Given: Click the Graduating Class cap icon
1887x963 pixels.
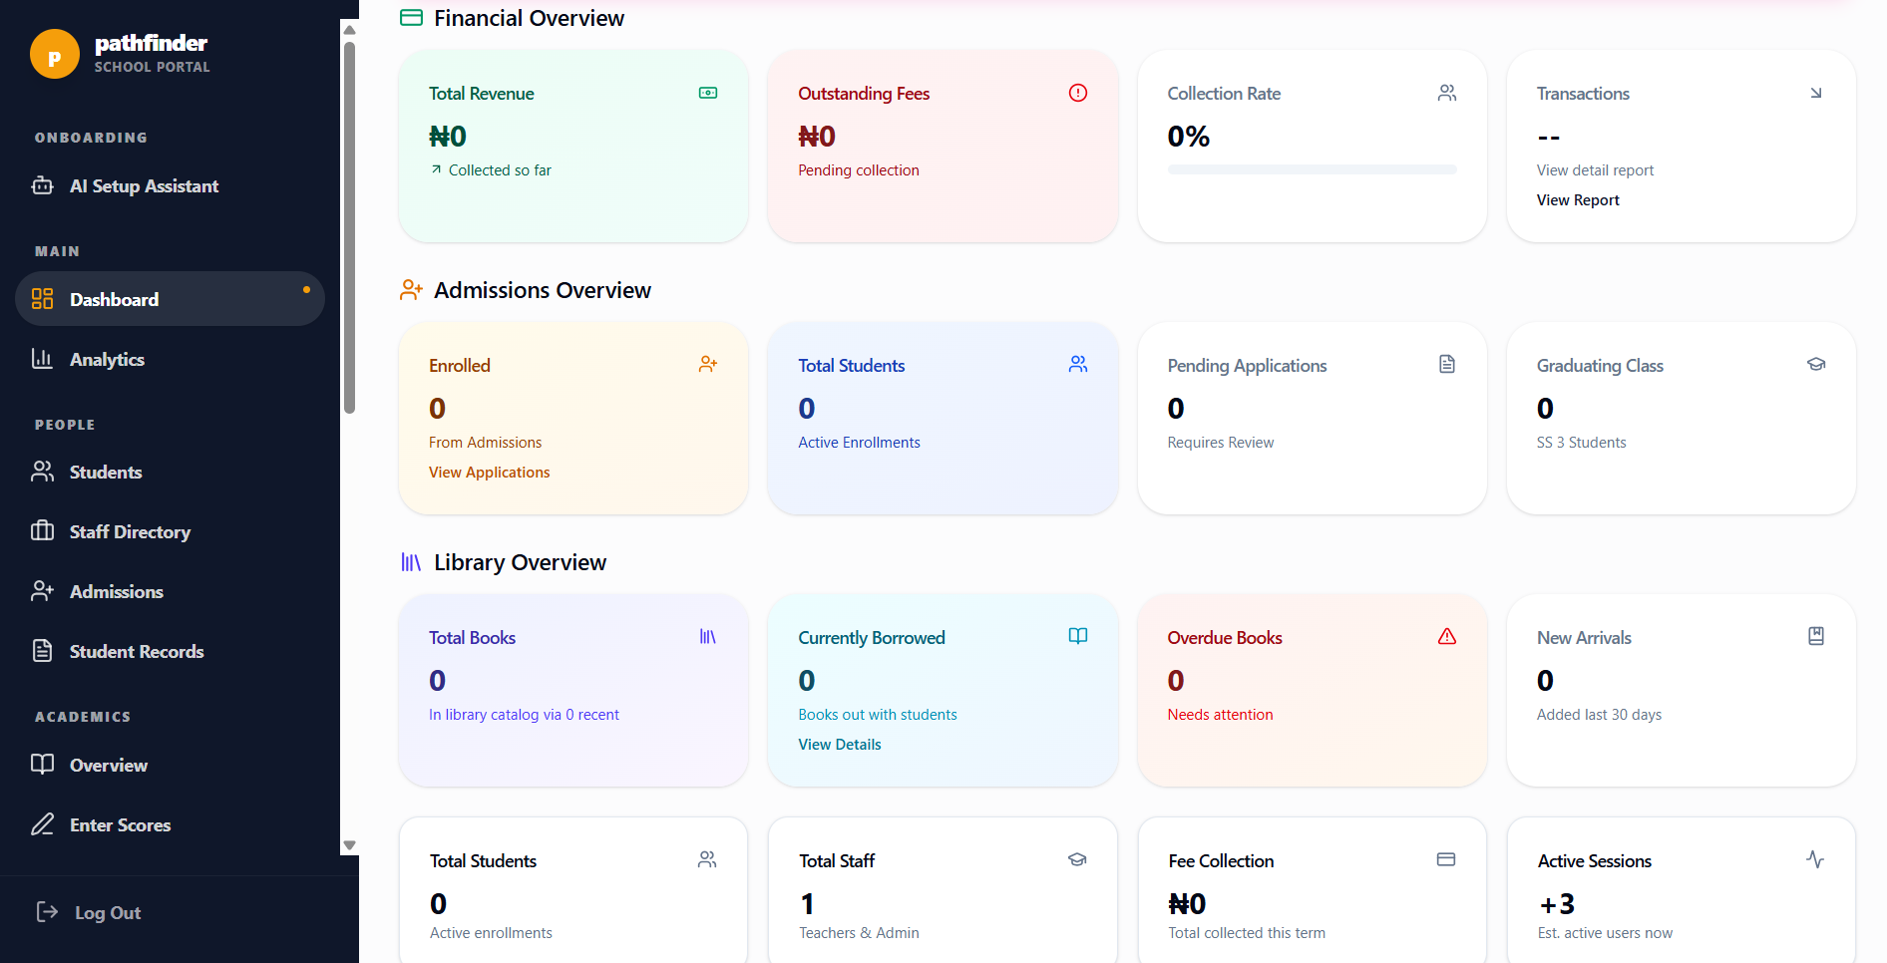Looking at the screenshot, I should click(x=1815, y=365).
